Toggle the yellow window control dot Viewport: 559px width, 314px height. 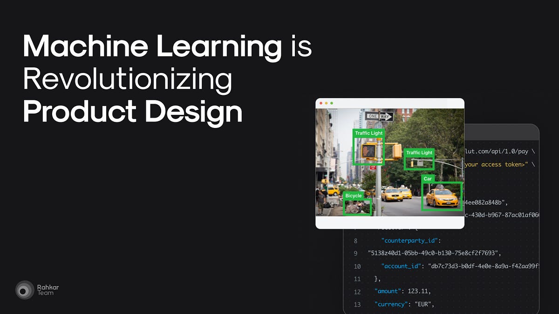click(x=327, y=102)
